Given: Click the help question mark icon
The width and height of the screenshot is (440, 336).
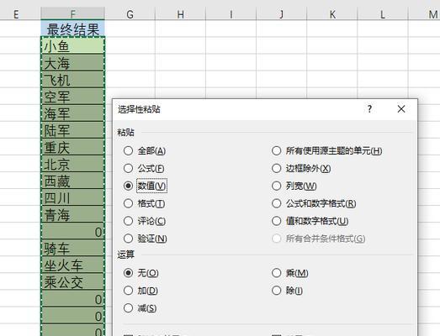Looking at the screenshot, I should pyautogui.click(x=369, y=108).
